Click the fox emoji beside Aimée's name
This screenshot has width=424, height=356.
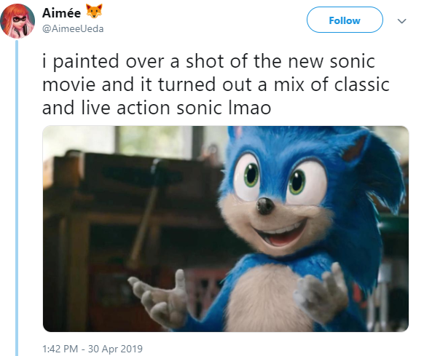pyautogui.click(x=94, y=11)
